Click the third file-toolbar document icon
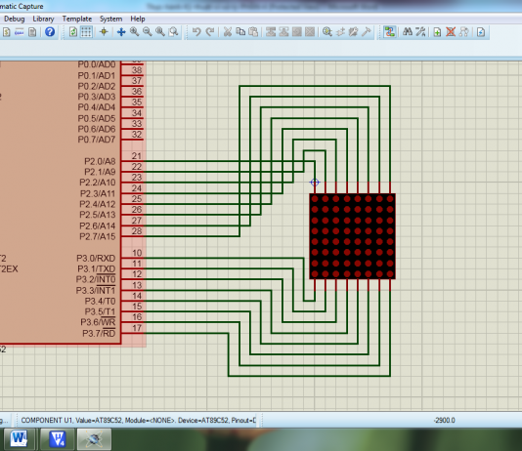Image resolution: width=522 pixels, height=451 pixels. 32,32
